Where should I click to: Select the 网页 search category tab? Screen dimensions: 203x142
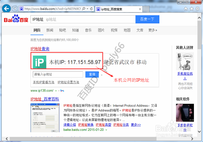[x=37, y=30]
